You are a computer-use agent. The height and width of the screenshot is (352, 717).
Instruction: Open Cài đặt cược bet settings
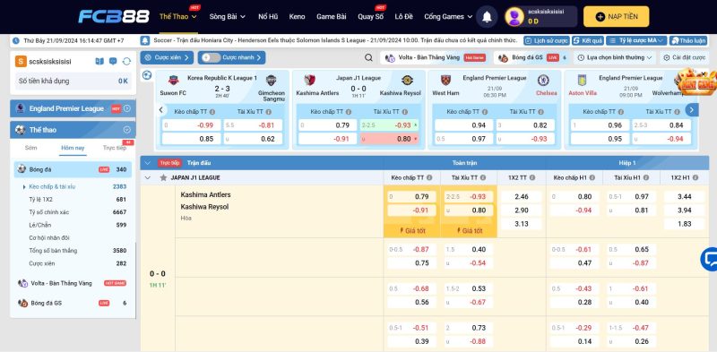684,57
